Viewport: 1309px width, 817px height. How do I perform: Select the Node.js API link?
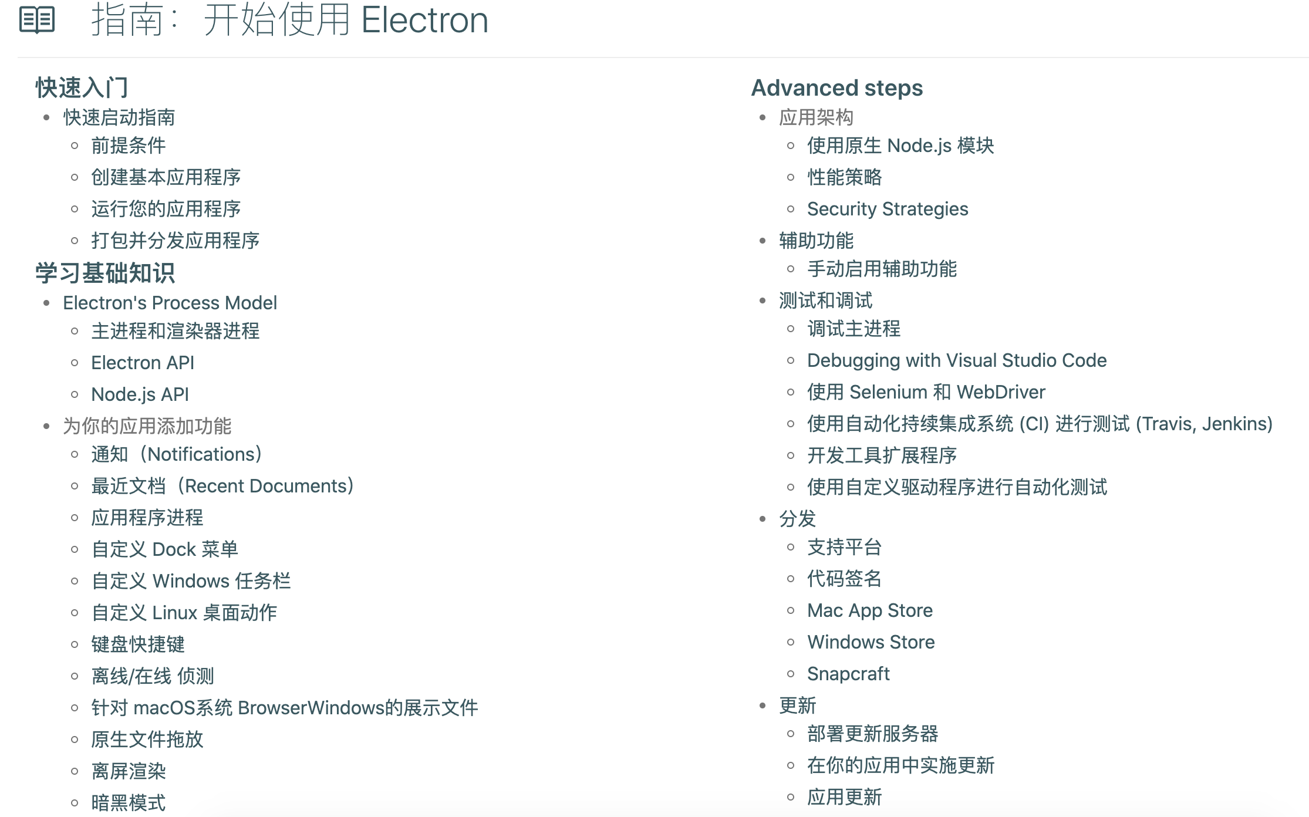140,394
